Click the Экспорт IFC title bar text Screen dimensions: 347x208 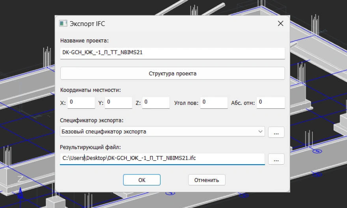coord(88,24)
